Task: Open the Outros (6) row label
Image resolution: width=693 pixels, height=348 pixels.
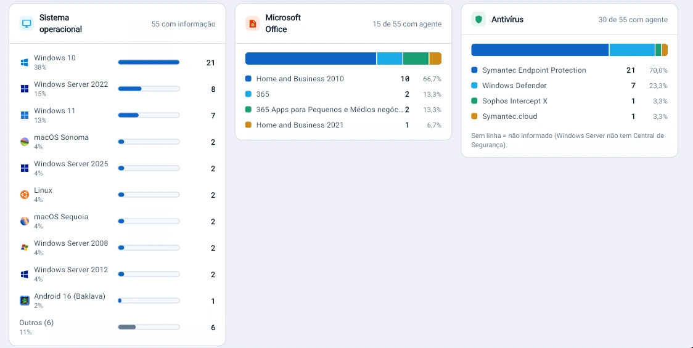Action: [36, 323]
